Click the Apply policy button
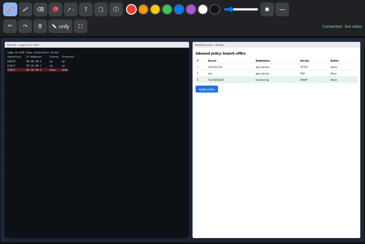 [x=207, y=89]
